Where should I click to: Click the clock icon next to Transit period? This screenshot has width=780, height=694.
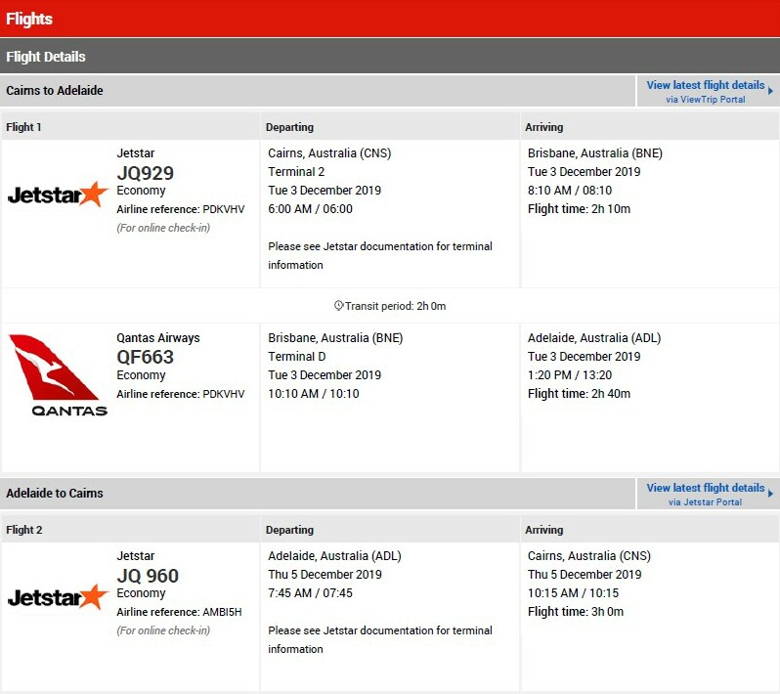point(339,306)
